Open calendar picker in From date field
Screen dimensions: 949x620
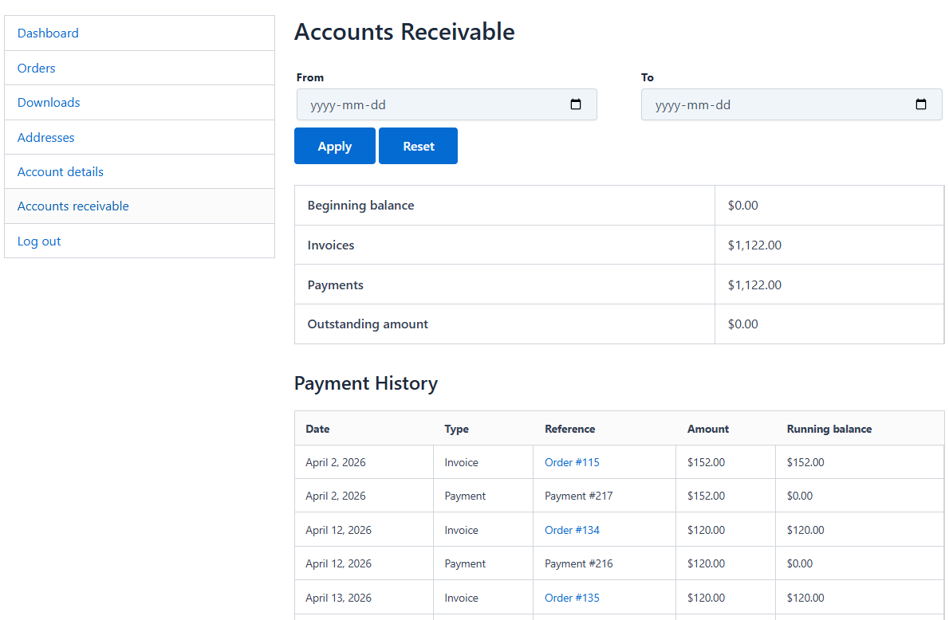click(576, 104)
